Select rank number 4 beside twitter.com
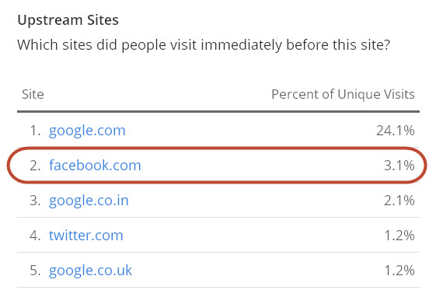Viewport: 443px width, 290px height. click(35, 236)
